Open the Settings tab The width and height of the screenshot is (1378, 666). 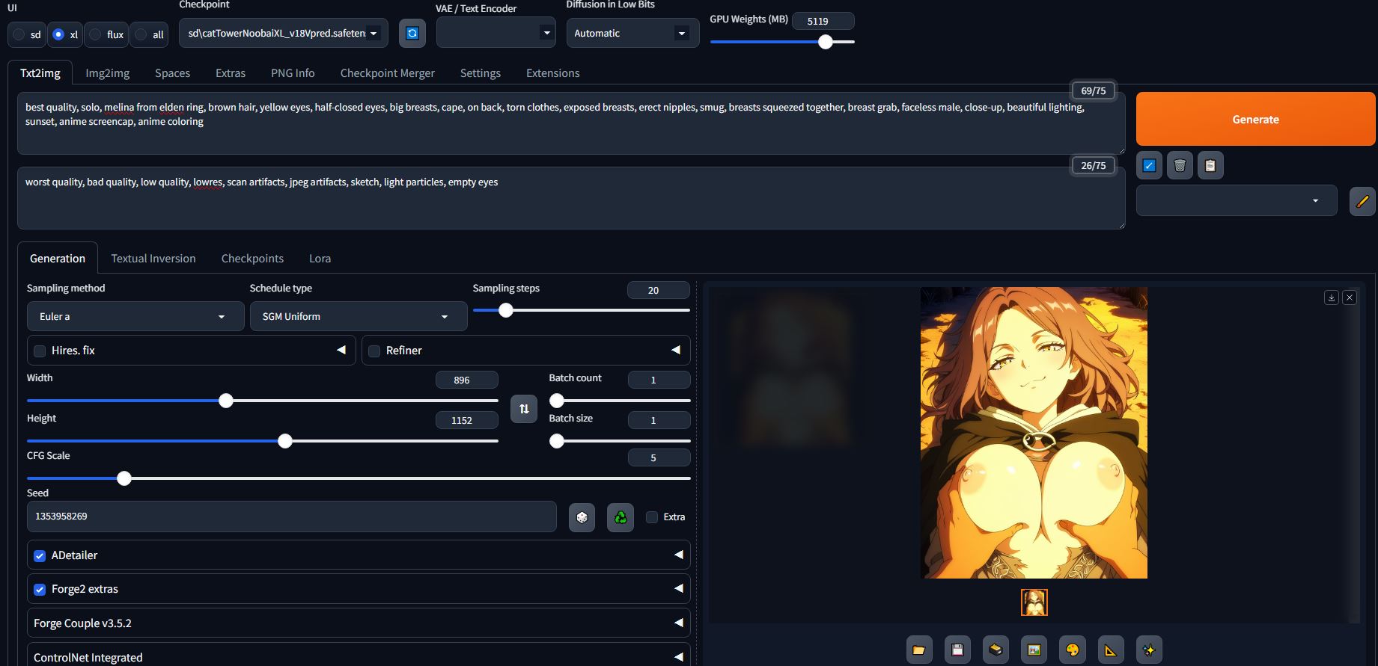(481, 73)
